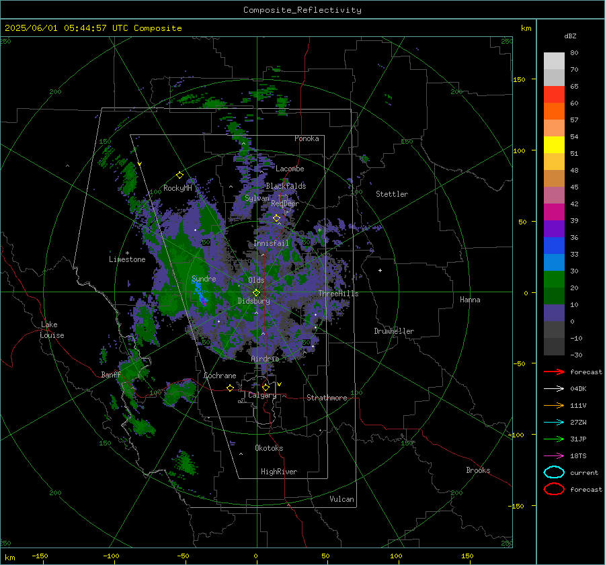This screenshot has width=605, height=565.
Task: Click the Airdrie town label
Action: click(265, 359)
